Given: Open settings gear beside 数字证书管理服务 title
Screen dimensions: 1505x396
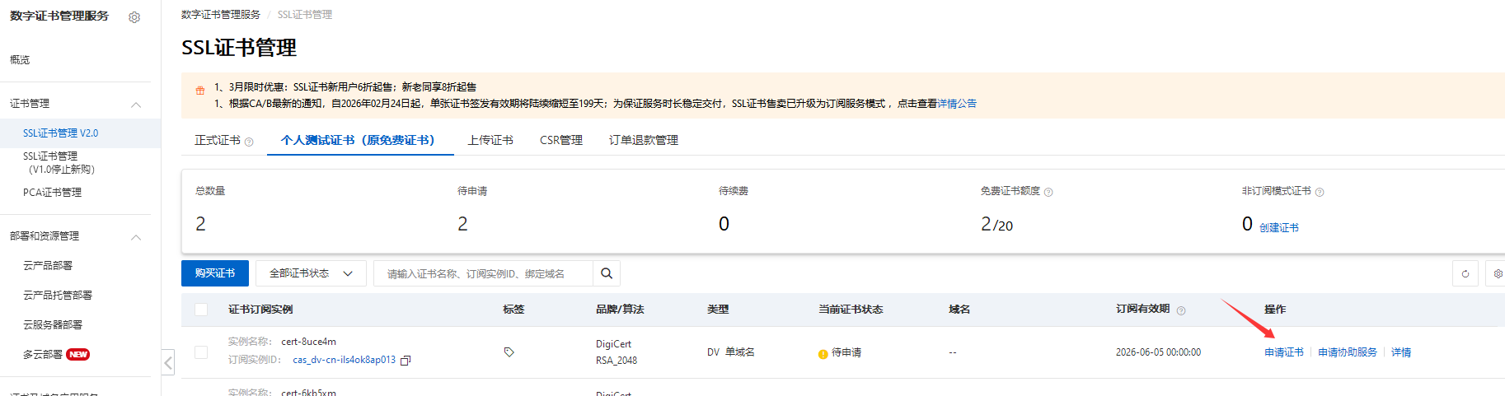Looking at the screenshot, I should point(134,17).
